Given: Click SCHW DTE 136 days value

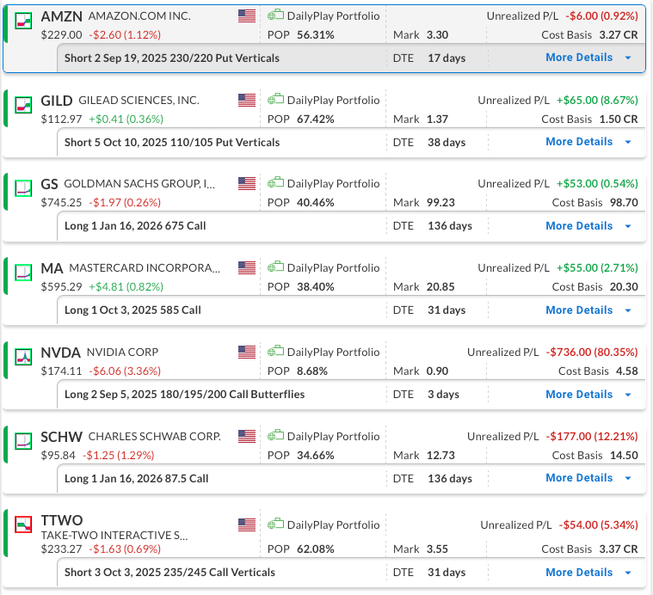Looking at the screenshot, I should [x=450, y=479].
